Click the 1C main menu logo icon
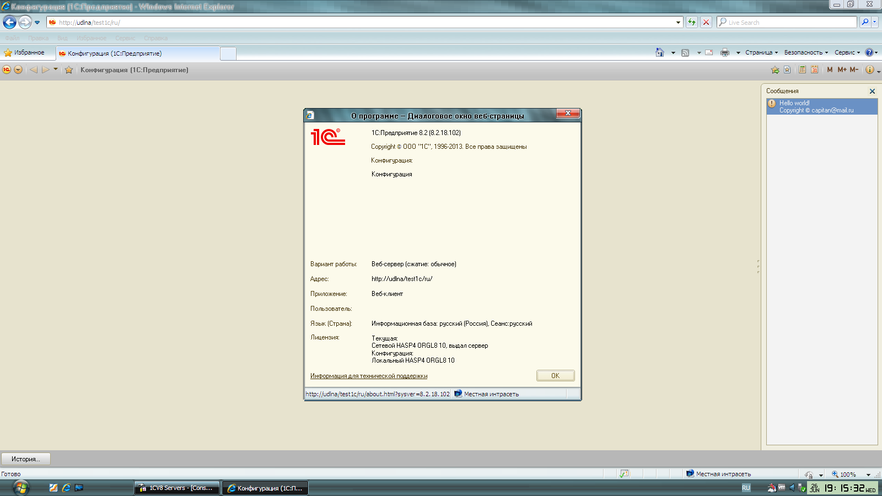The height and width of the screenshot is (496, 882). pyautogui.click(x=7, y=70)
